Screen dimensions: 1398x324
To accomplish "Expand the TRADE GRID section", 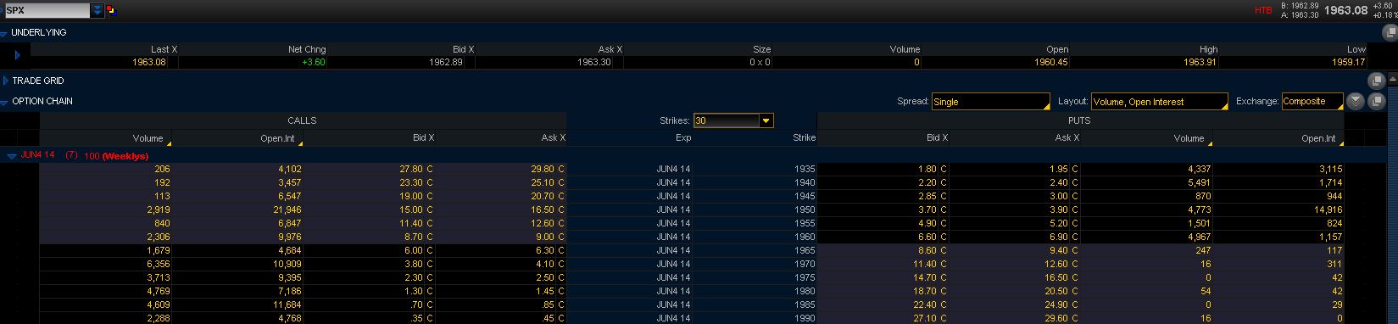I will tap(5, 81).
